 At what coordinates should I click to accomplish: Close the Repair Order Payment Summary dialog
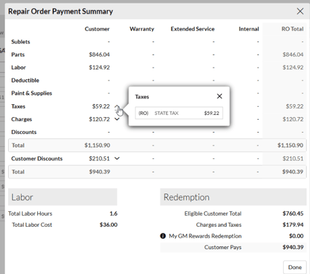[x=300, y=11]
